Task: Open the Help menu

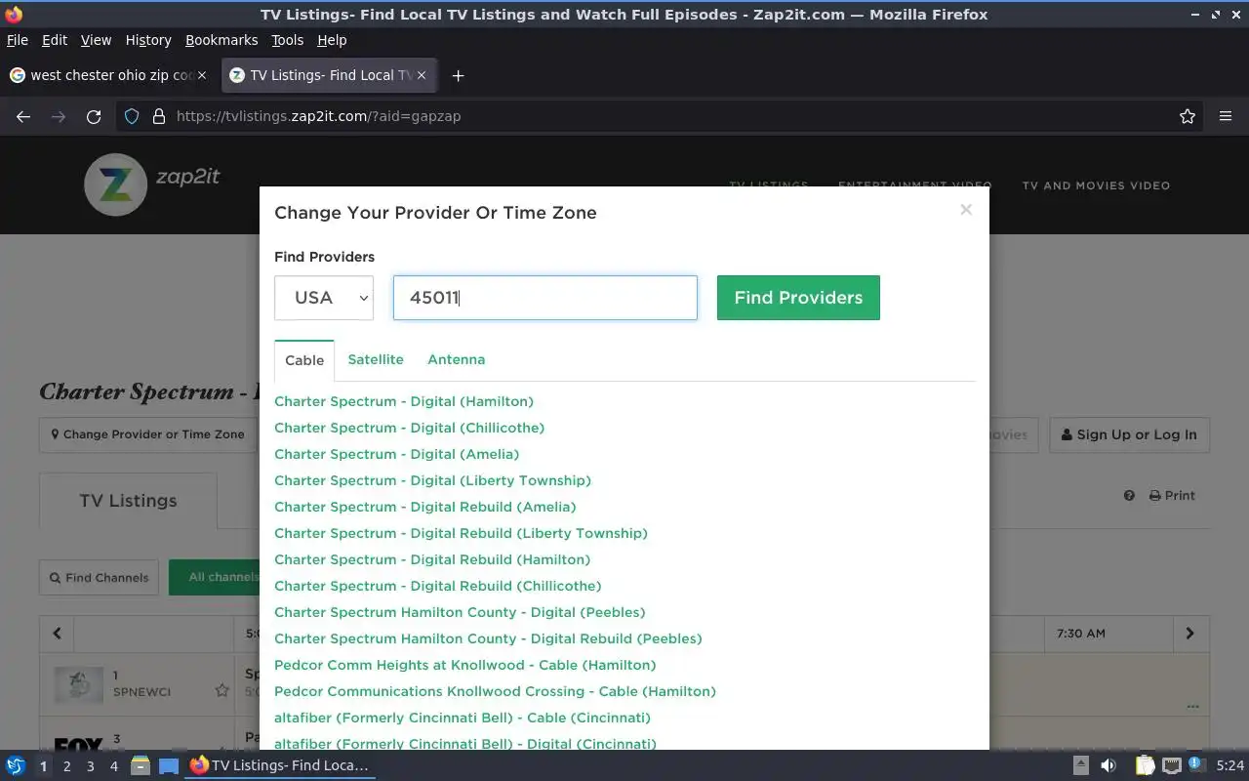Action: coord(332,40)
